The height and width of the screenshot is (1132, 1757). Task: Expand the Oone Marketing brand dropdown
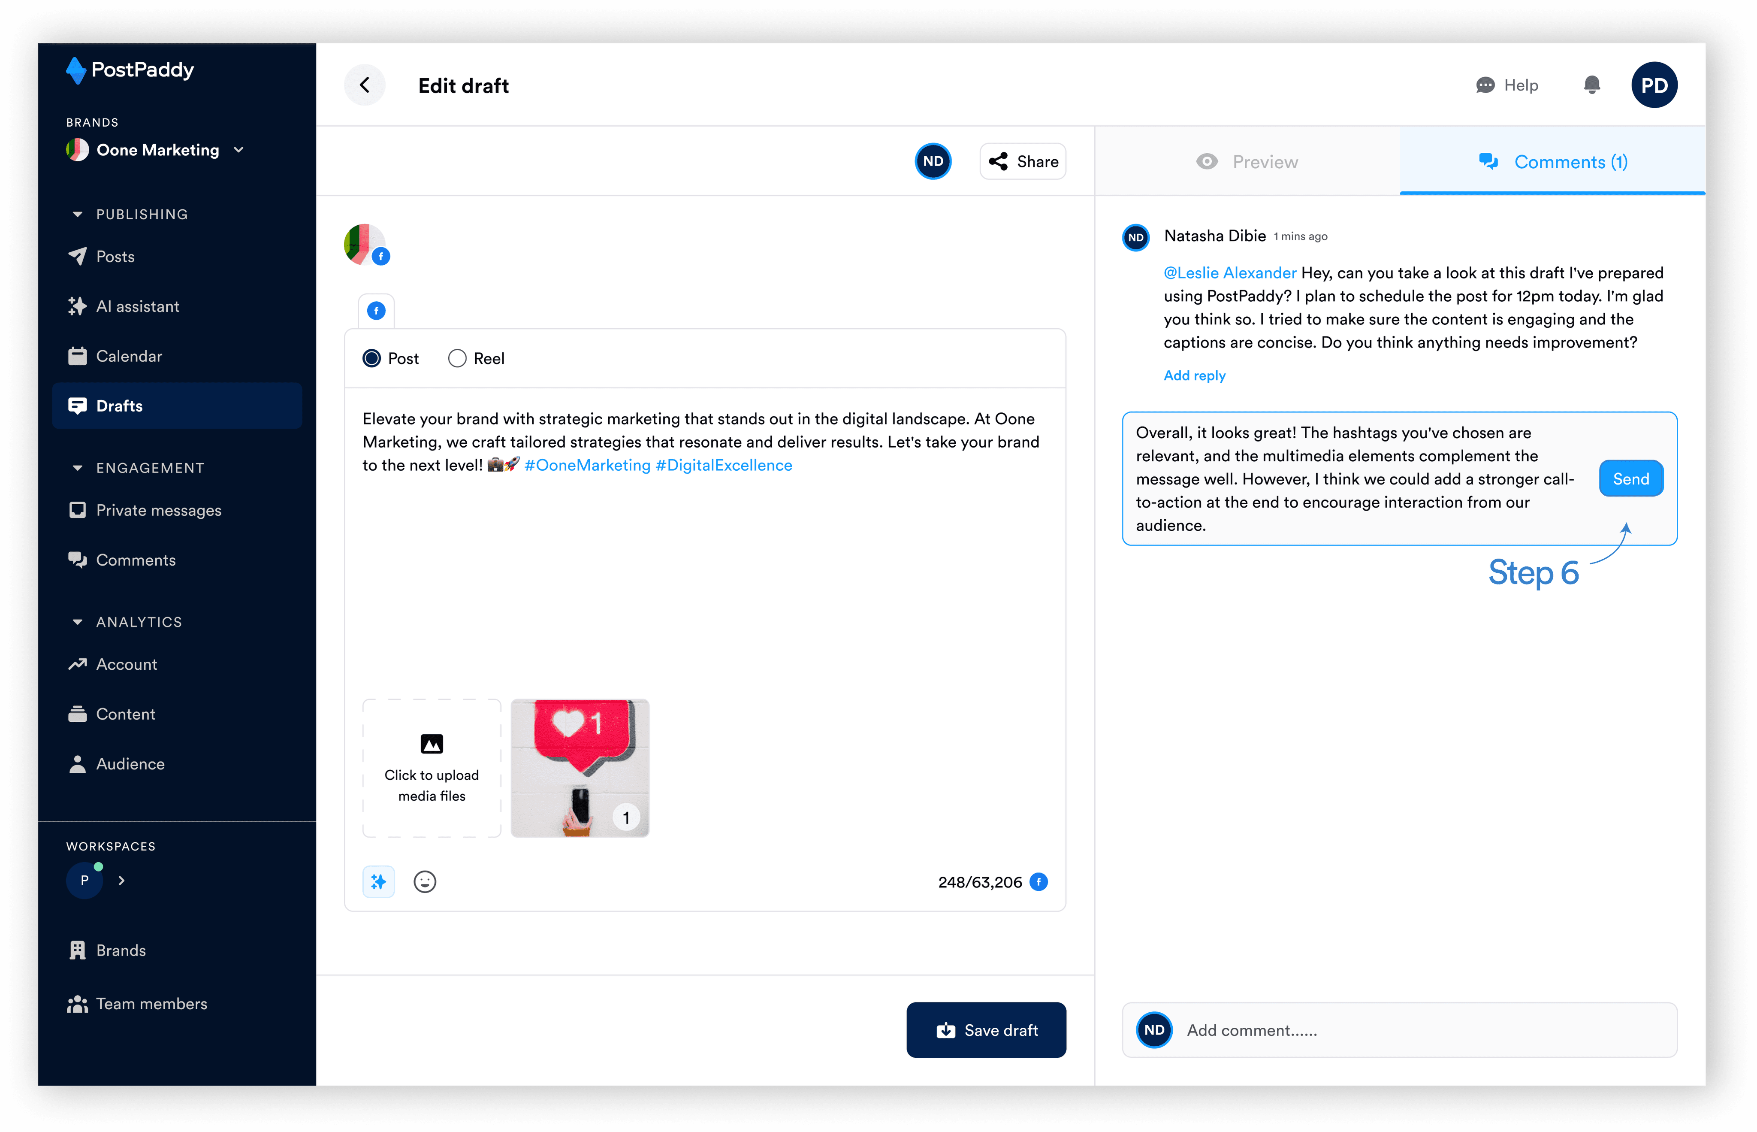click(239, 150)
